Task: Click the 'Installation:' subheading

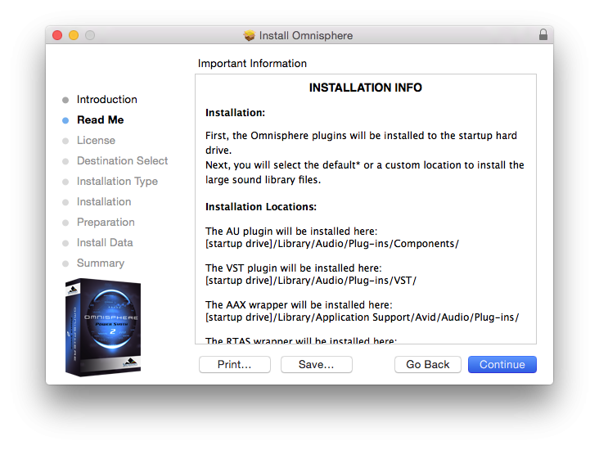Action: 236,113
